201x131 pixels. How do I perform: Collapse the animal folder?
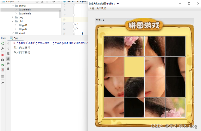[12, 6]
